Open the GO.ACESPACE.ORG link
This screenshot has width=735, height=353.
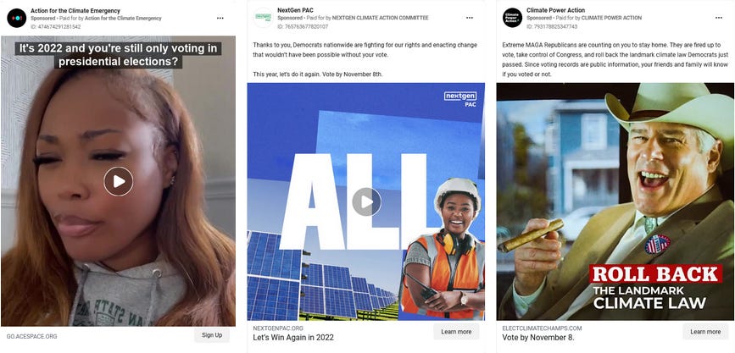(x=32, y=336)
